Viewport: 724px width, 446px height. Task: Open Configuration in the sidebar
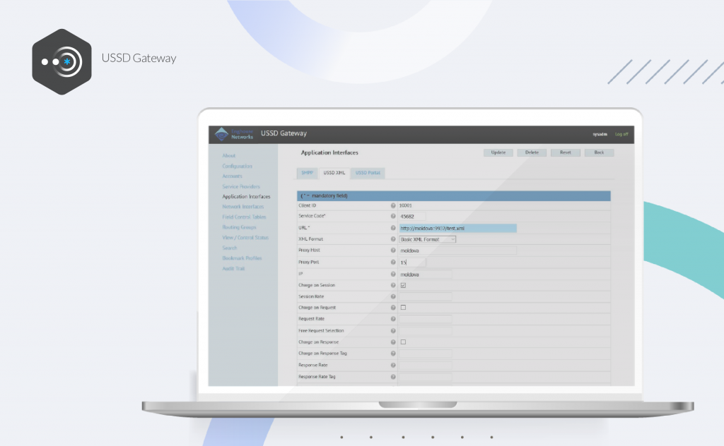click(x=238, y=167)
